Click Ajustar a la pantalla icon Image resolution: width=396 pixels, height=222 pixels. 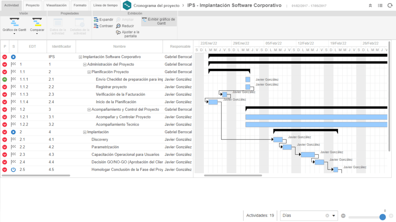coord(118,32)
